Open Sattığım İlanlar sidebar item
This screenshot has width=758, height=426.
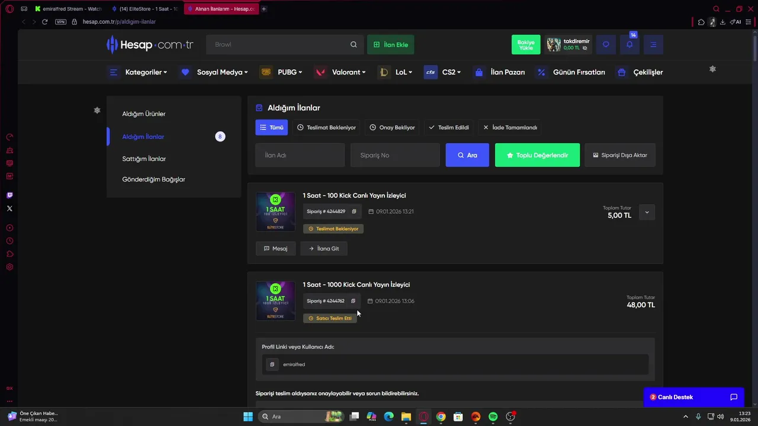tap(144, 159)
